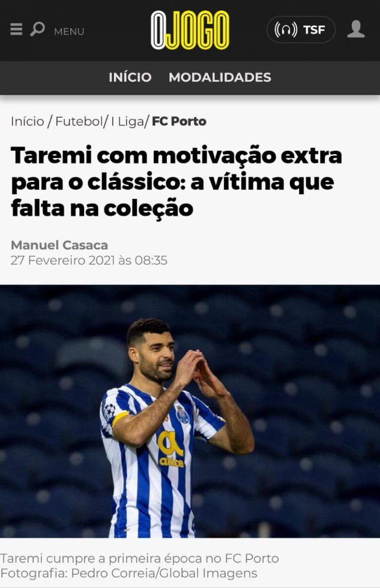Click the Taremi article headline
Viewport: 380px width, 588px height.
click(176, 182)
